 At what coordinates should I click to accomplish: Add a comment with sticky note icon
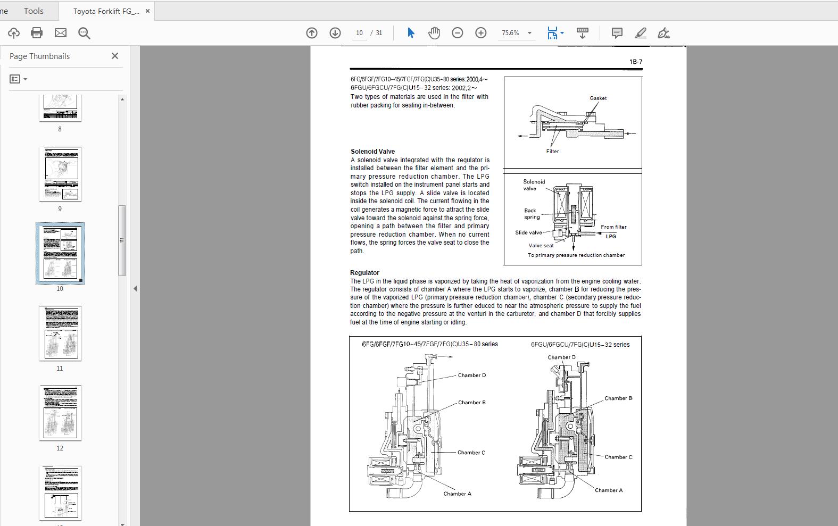pos(617,33)
